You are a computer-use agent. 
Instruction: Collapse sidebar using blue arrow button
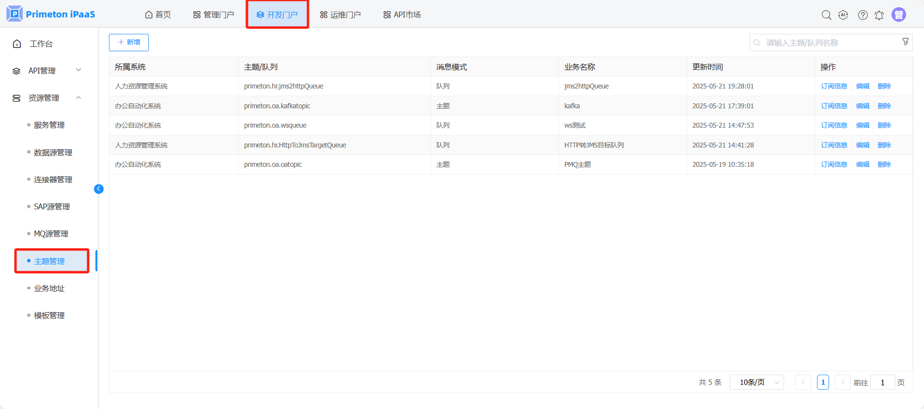(99, 189)
